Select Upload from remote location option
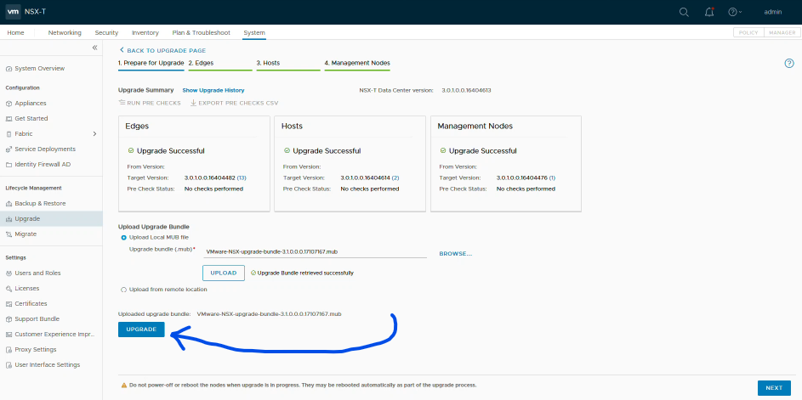Viewport: 802px width, 400px height. pos(124,290)
